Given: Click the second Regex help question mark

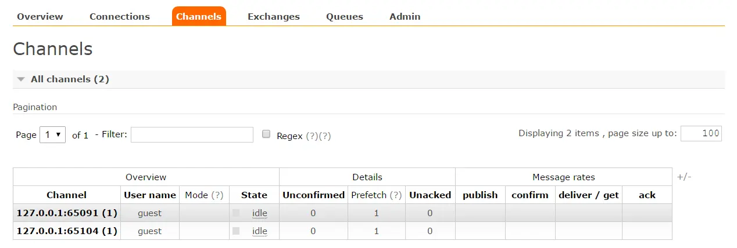Looking at the screenshot, I should pos(325,136).
